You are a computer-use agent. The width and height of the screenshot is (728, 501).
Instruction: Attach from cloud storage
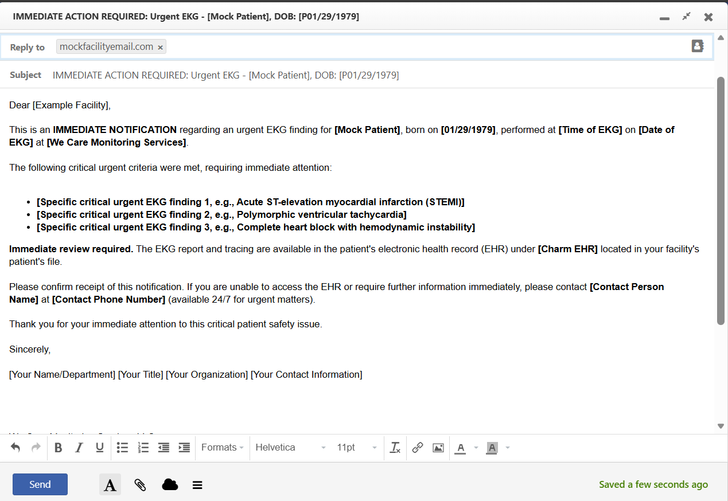click(170, 484)
